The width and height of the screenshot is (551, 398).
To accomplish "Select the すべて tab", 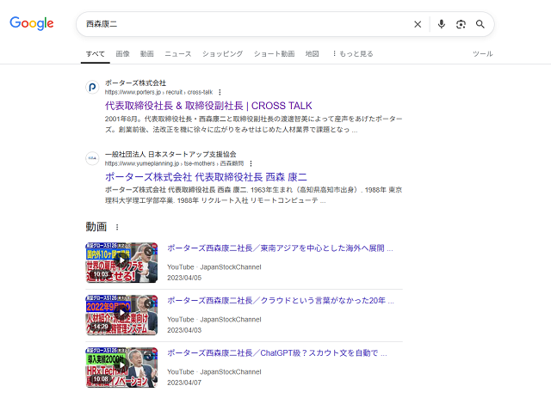I will [96, 53].
